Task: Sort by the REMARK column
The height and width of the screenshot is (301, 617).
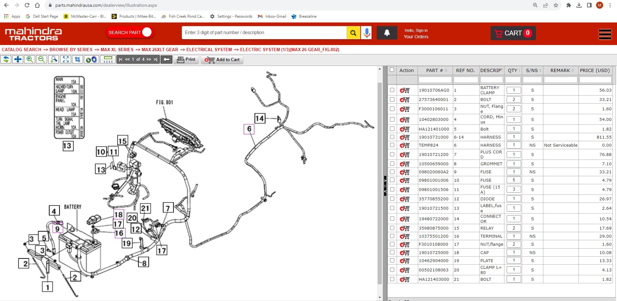Action: [560, 70]
